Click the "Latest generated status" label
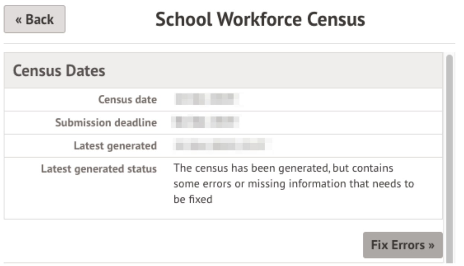This screenshot has height=266, width=464. [x=99, y=169]
